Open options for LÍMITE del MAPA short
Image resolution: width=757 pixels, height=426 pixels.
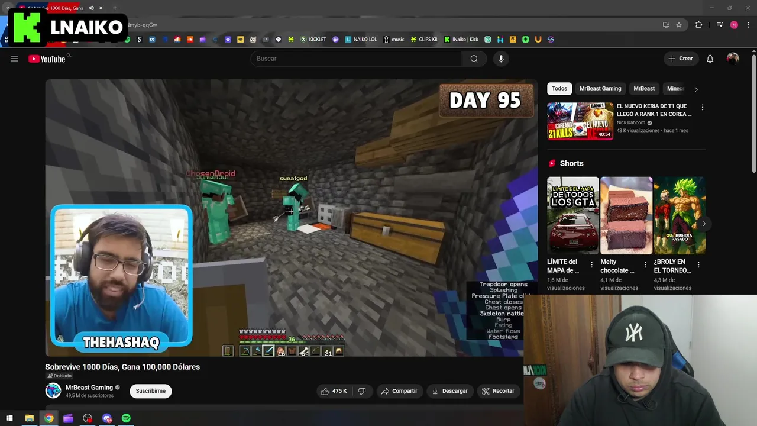(x=591, y=265)
